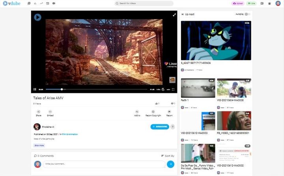This screenshot has height=176, width=284.
Task: Click the Tales of Arise AMV title
Action: (x=48, y=98)
